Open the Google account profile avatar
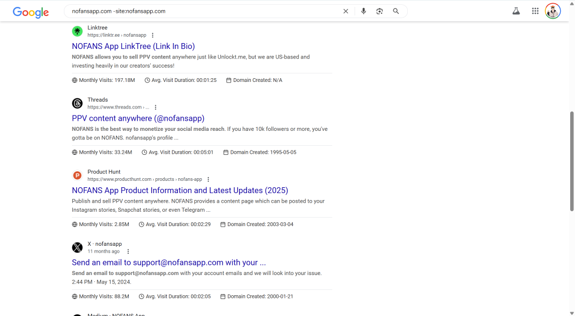This screenshot has height=316, width=575. (553, 11)
